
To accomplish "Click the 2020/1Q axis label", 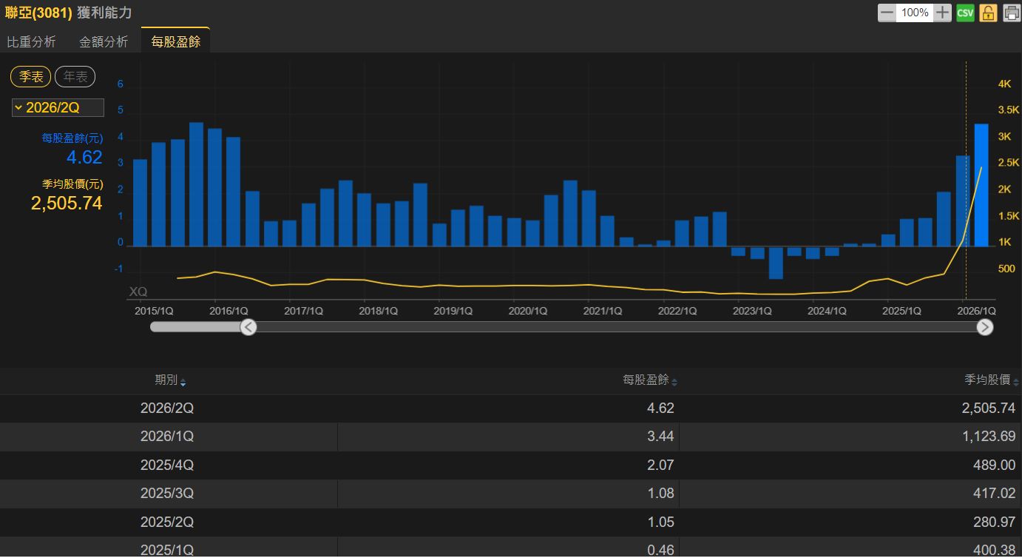I will tap(528, 312).
